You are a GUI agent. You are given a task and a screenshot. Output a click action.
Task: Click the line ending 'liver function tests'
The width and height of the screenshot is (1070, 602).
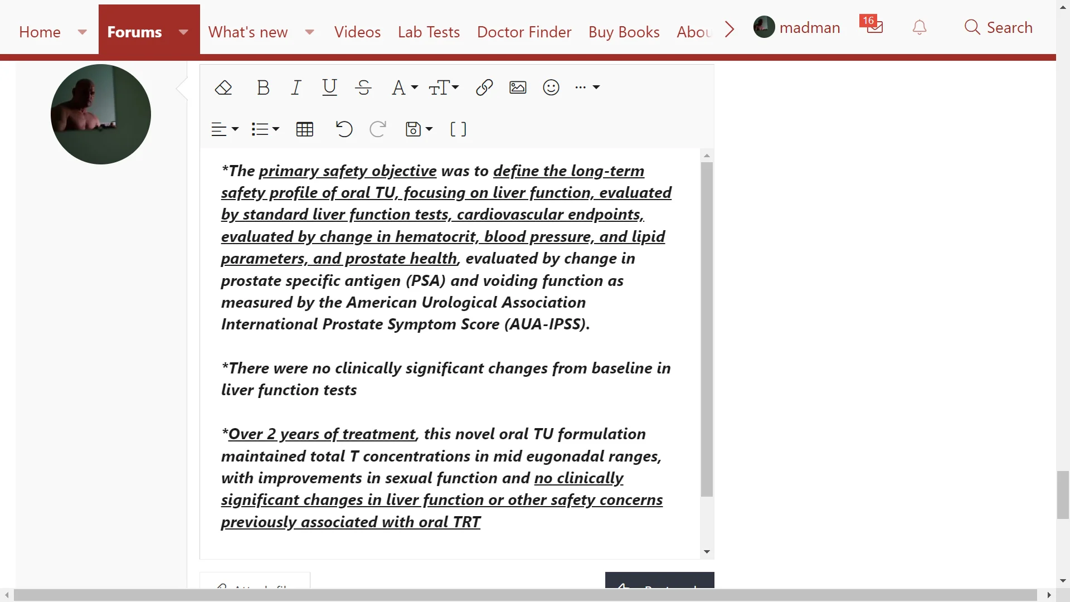tap(289, 390)
